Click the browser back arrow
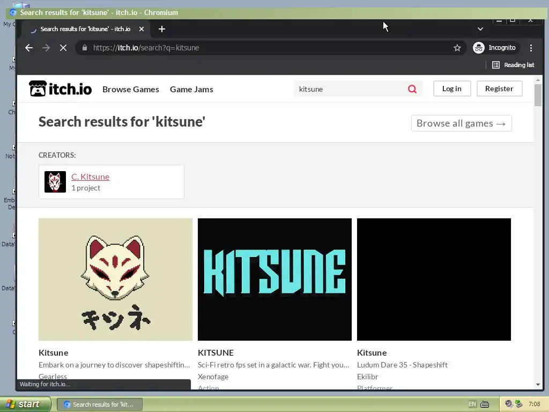Viewport: 549px width, 412px height. 29,48
